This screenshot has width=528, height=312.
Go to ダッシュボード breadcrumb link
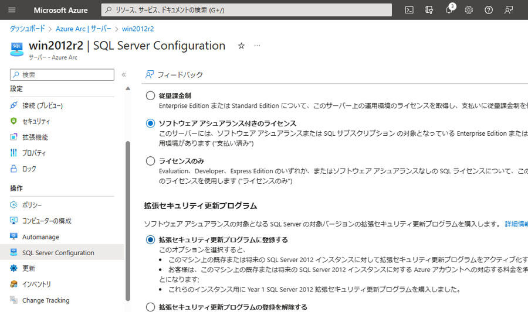pos(27,29)
